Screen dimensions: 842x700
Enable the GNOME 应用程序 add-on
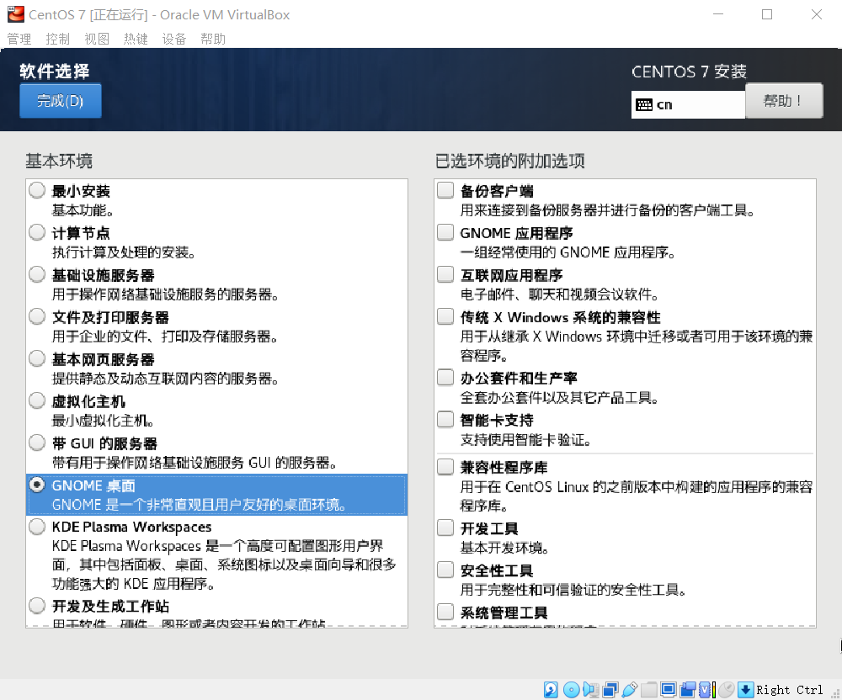[445, 232]
